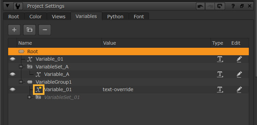Open help with the question mark icon
The height and width of the screenshot is (125, 257).
coord(233,6)
